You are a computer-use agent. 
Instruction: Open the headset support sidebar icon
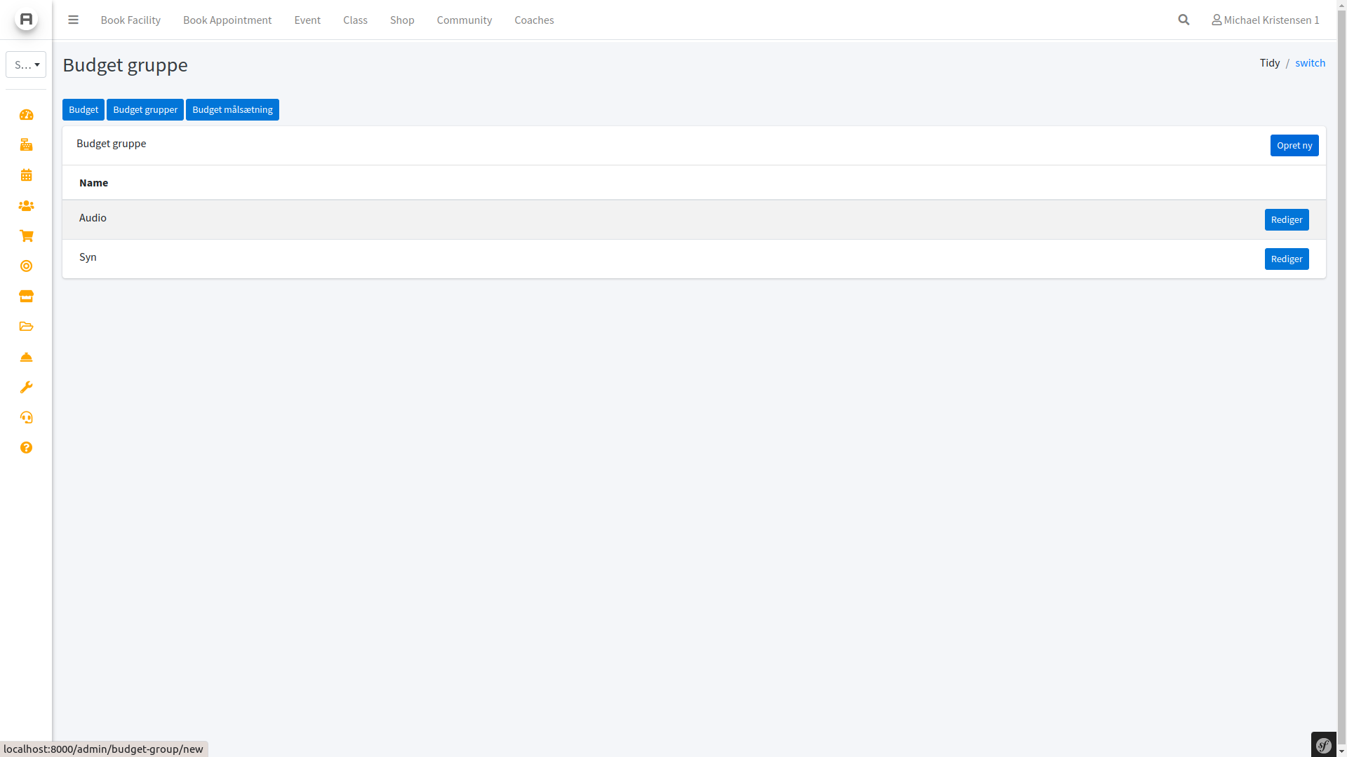pos(26,418)
